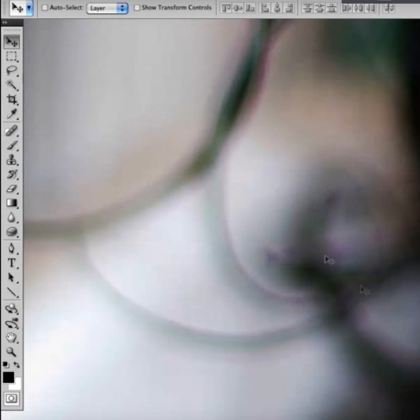Click Align bottom edges button
This screenshot has width=420, height=420.
(250, 8)
